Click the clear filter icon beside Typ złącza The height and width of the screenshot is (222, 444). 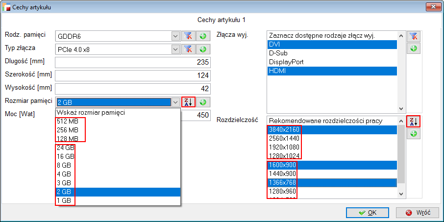[x=188, y=49]
